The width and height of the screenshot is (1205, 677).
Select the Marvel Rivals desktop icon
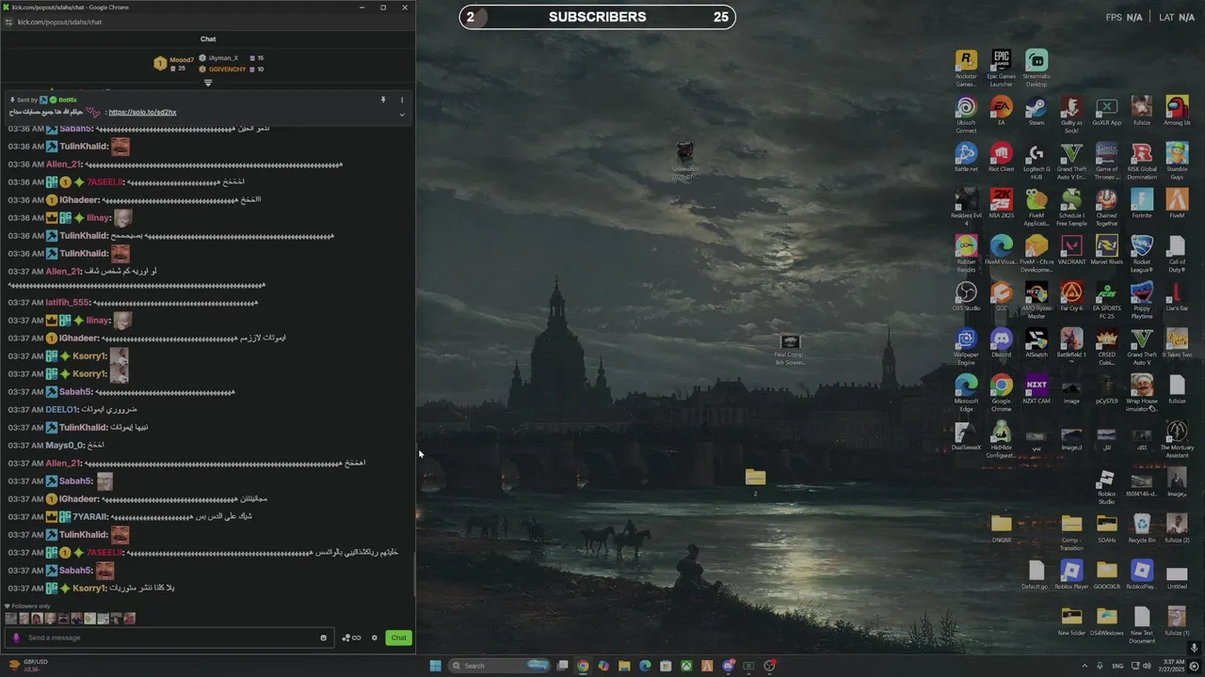click(x=1106, y=249)
